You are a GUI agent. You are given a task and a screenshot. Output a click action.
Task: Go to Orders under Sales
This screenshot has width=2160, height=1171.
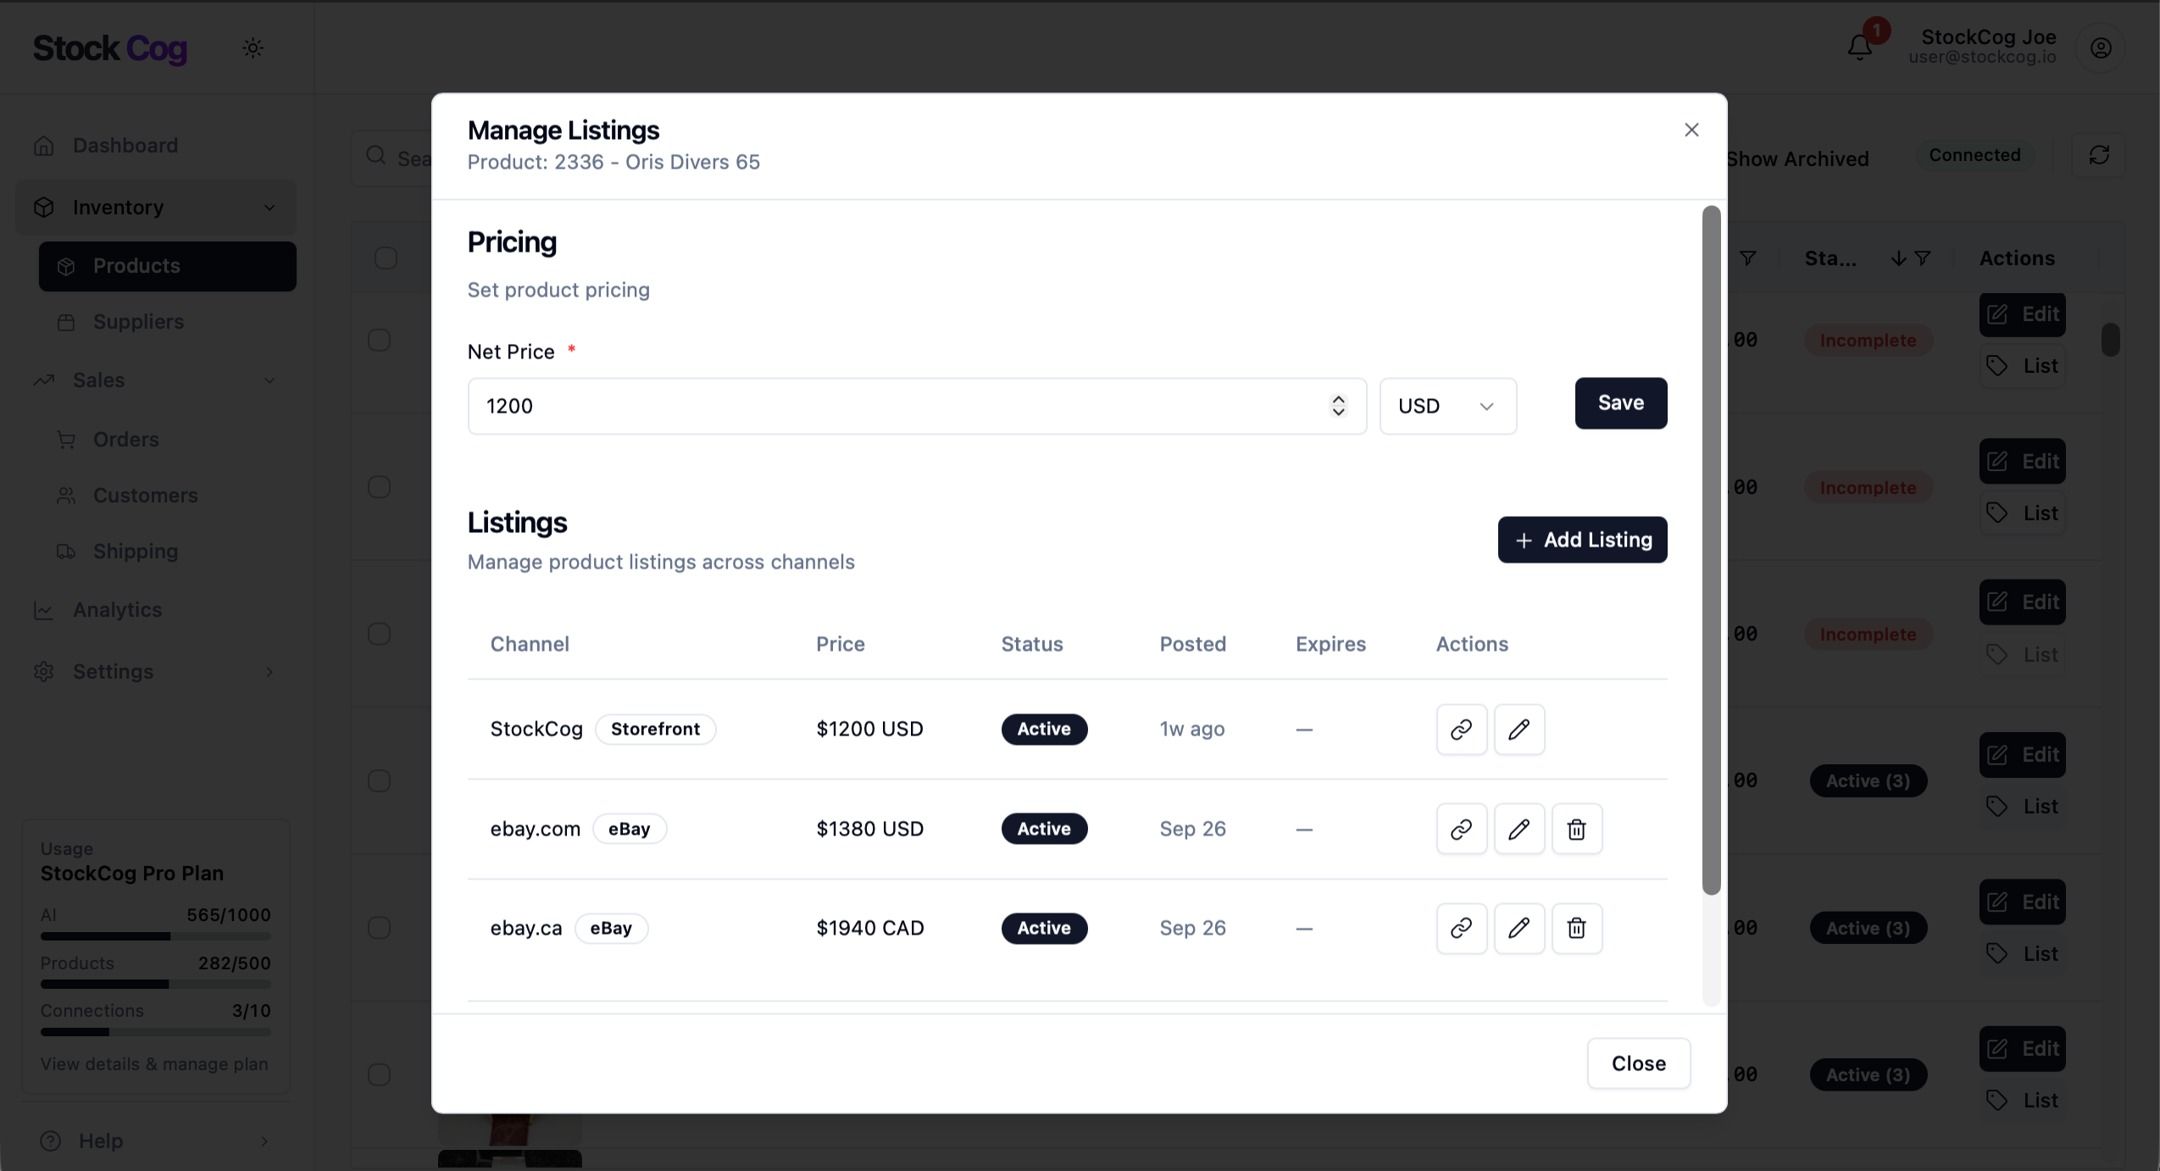pyautogui.click(x=125, y=439)
